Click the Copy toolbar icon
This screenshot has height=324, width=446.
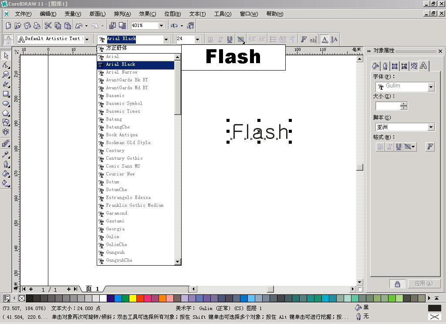pos(58,26)
